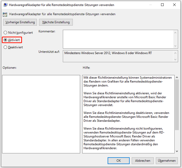Click the Hilfe scrollbar down arrow
This screenshot has width=182, height=168.
click(x=177, y=151)
